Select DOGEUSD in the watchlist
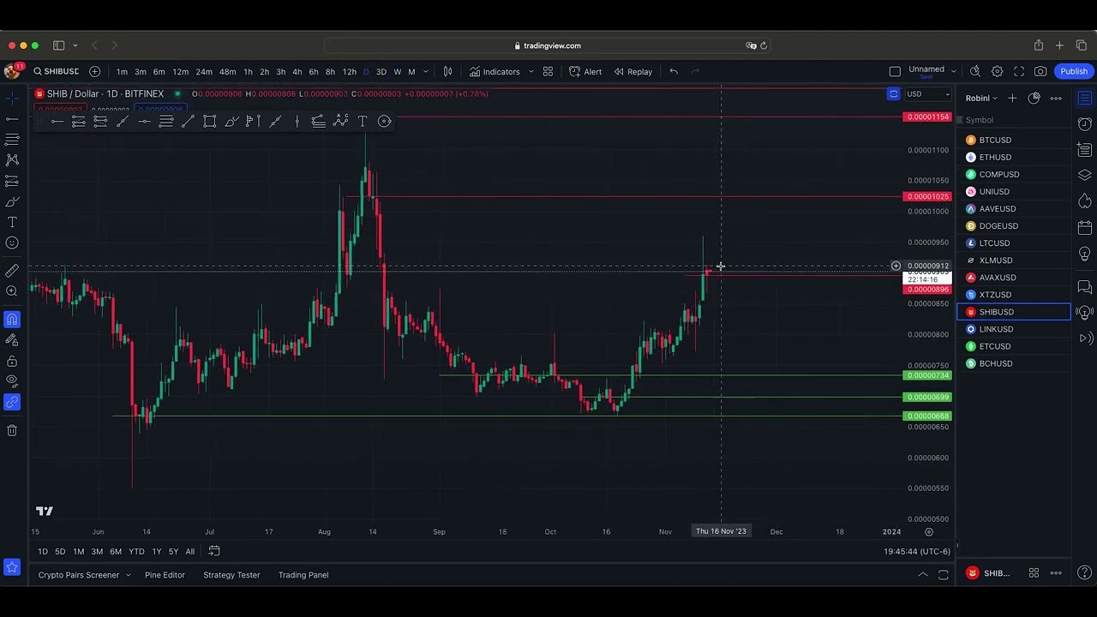1097x617 pixels. tap(1014, 226)
